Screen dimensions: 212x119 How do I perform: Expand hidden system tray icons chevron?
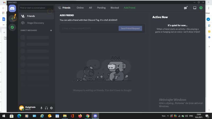coord(168,116)
